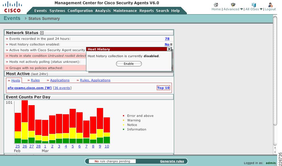Click the date 10 link under the chart

(x=107, y=146)
